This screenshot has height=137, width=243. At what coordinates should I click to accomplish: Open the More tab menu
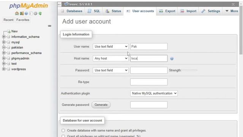click(x=232, y=11)
